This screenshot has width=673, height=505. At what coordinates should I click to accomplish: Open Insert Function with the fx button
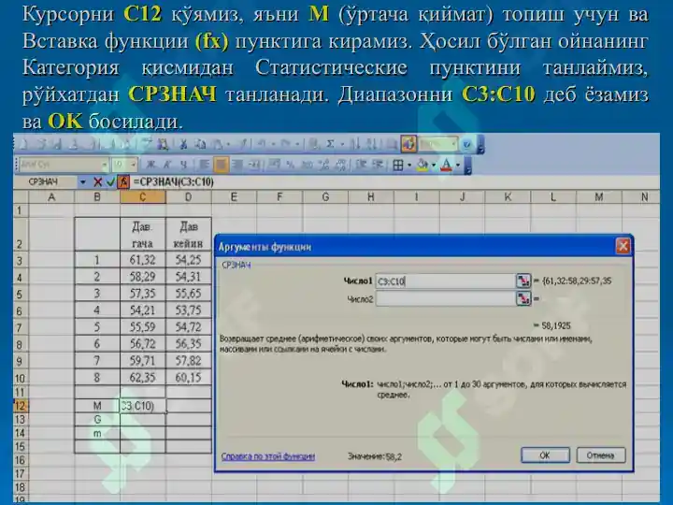click(x=123, y=182)
